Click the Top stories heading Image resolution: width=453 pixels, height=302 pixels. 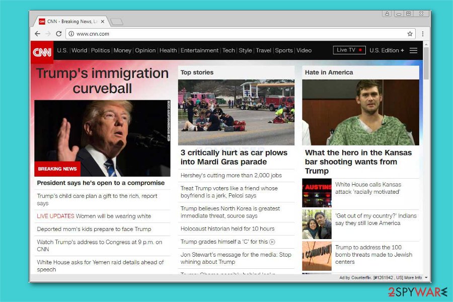197,72
